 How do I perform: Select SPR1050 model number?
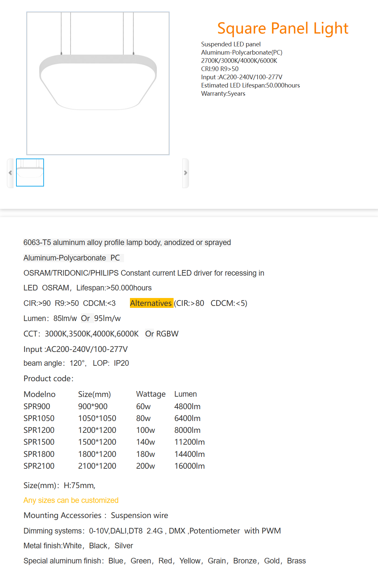coord(39,418)
